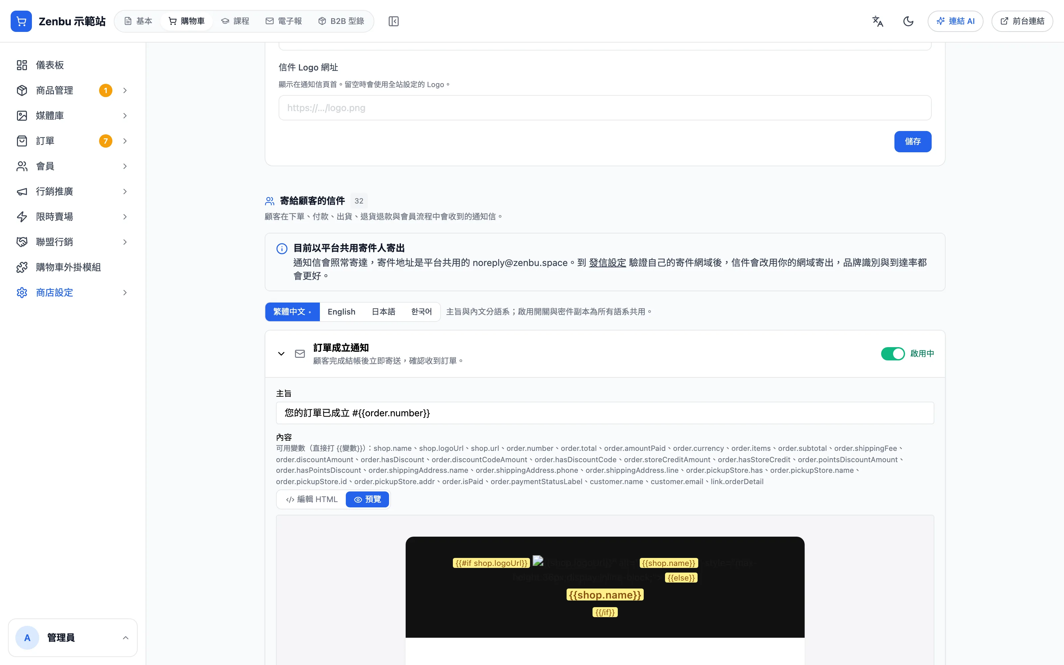
Task: Open the 管理員 account menu chevron
Action: click(x=126, y=638)
